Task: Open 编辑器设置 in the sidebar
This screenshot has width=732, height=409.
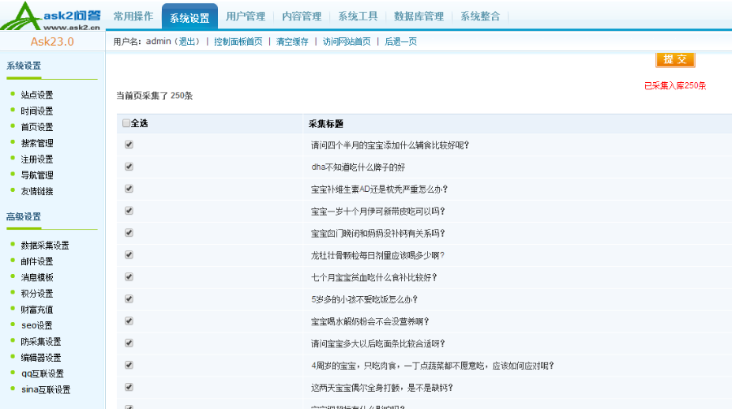Action: [x=41, y=357]
